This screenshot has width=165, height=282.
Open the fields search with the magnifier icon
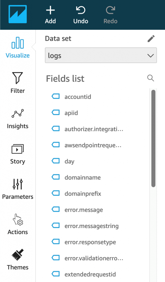151,78
